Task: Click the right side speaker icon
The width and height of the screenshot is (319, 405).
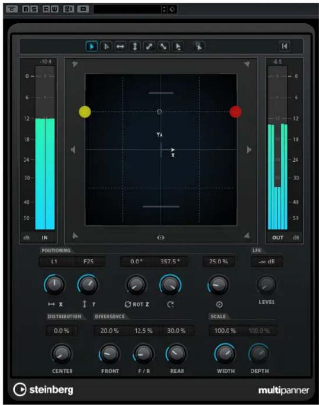Action: [249, 150]
